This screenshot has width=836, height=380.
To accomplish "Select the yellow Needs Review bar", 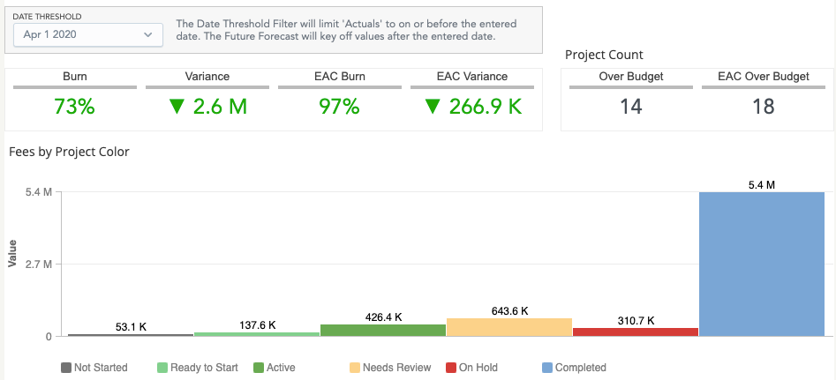I will 509,327.
